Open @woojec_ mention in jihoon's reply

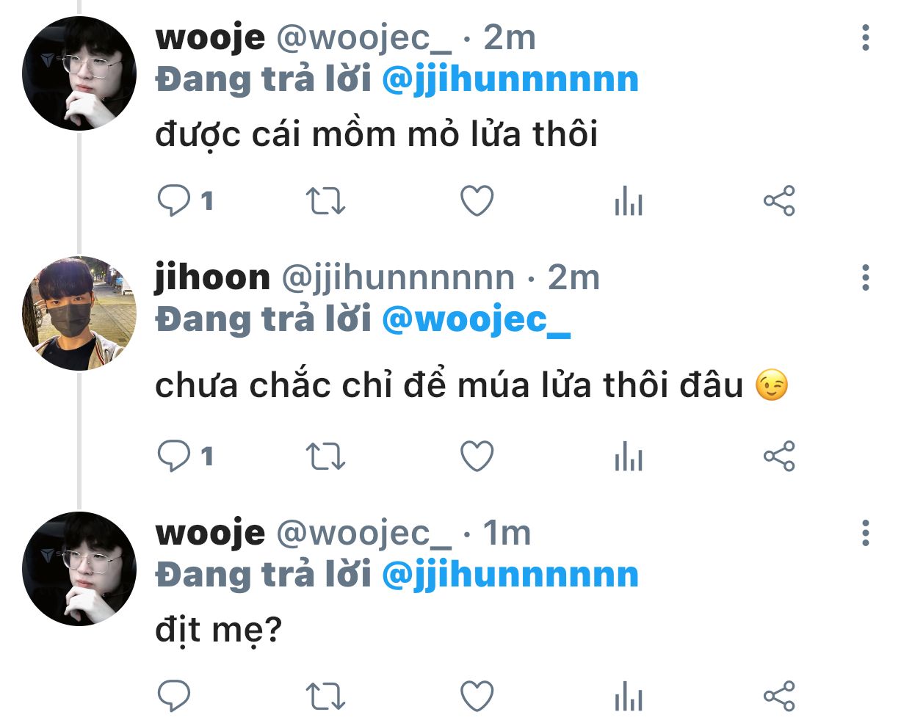pos(476,320)
